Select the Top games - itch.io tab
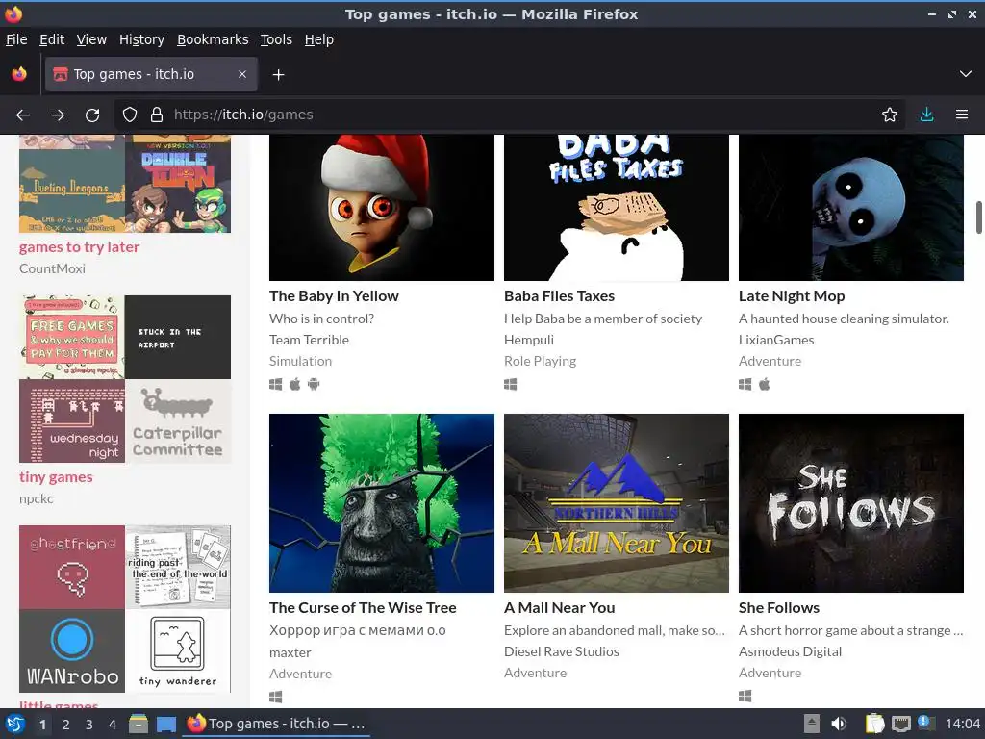Image resolution: width=985 pixels, height=739 pixels. (151, 74)
